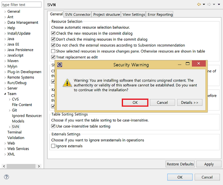This screenshot has width=223, height=185.
Task: Select Run/Debug preferences
Action: coord(17,83)
